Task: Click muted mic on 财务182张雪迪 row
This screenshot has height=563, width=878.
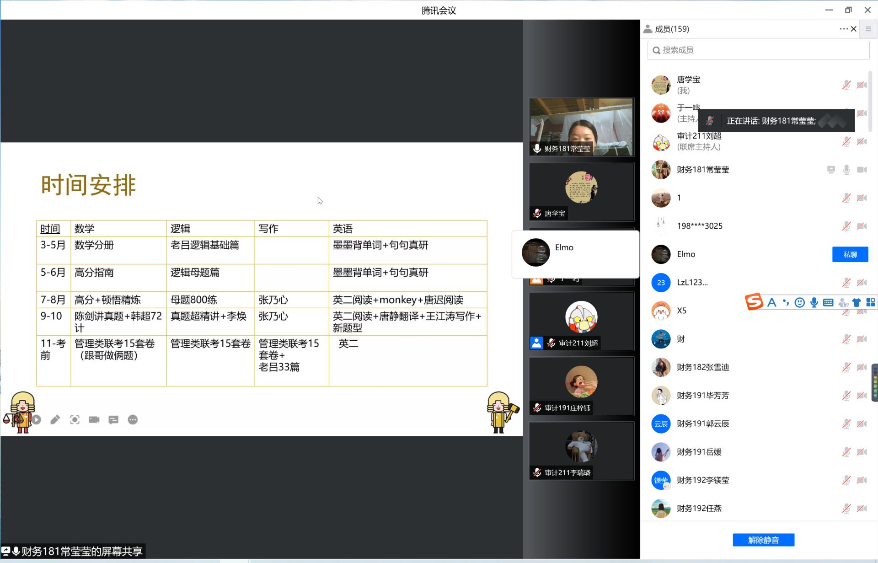Action: point(846,367)
